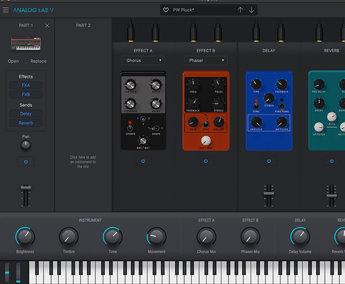345x284 pixels.
Task: Click the Delay LP Filter knob
Action: tap(256, 122)
